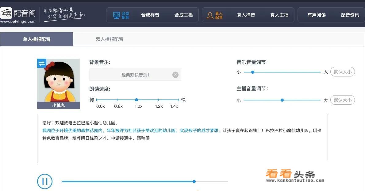Open 配音资讯 menu item

pyautogui.click(x=350, y=15)
